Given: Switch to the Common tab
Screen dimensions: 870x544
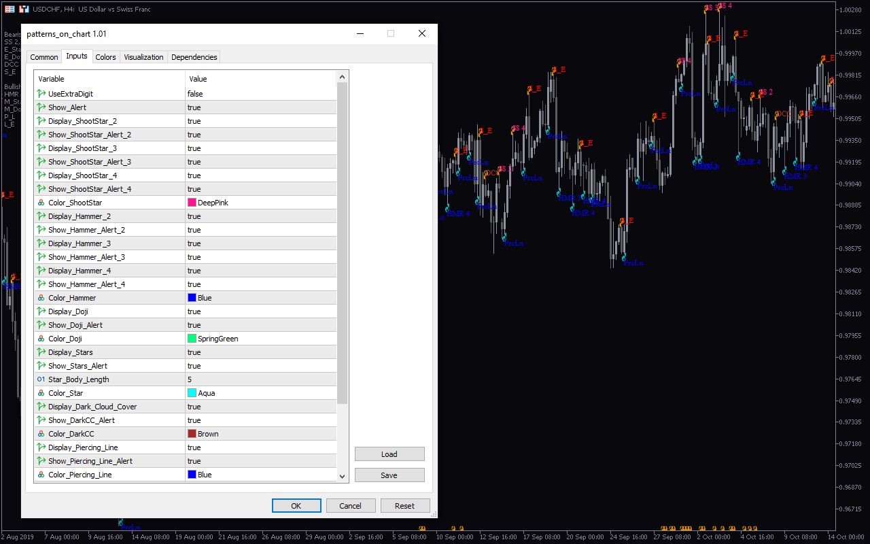Looking at the screenshot, I should click(44, 57).
